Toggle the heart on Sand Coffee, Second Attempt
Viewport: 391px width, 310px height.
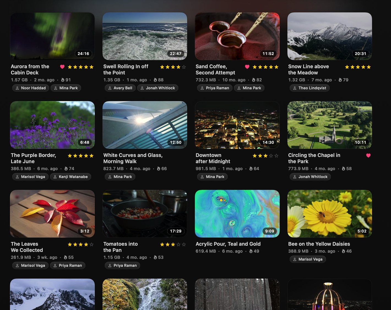click(x=247, y=67)
